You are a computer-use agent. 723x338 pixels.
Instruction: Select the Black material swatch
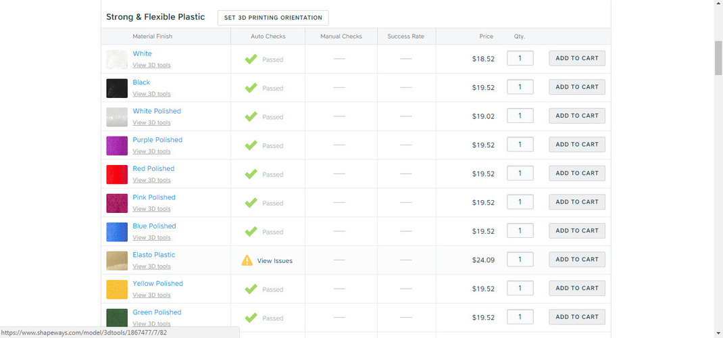click(x=117, y=88)
